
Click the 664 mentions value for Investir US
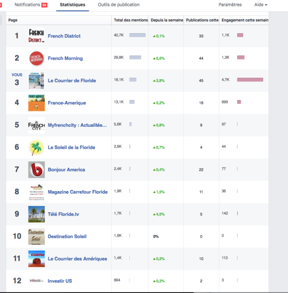pos(117,280)
